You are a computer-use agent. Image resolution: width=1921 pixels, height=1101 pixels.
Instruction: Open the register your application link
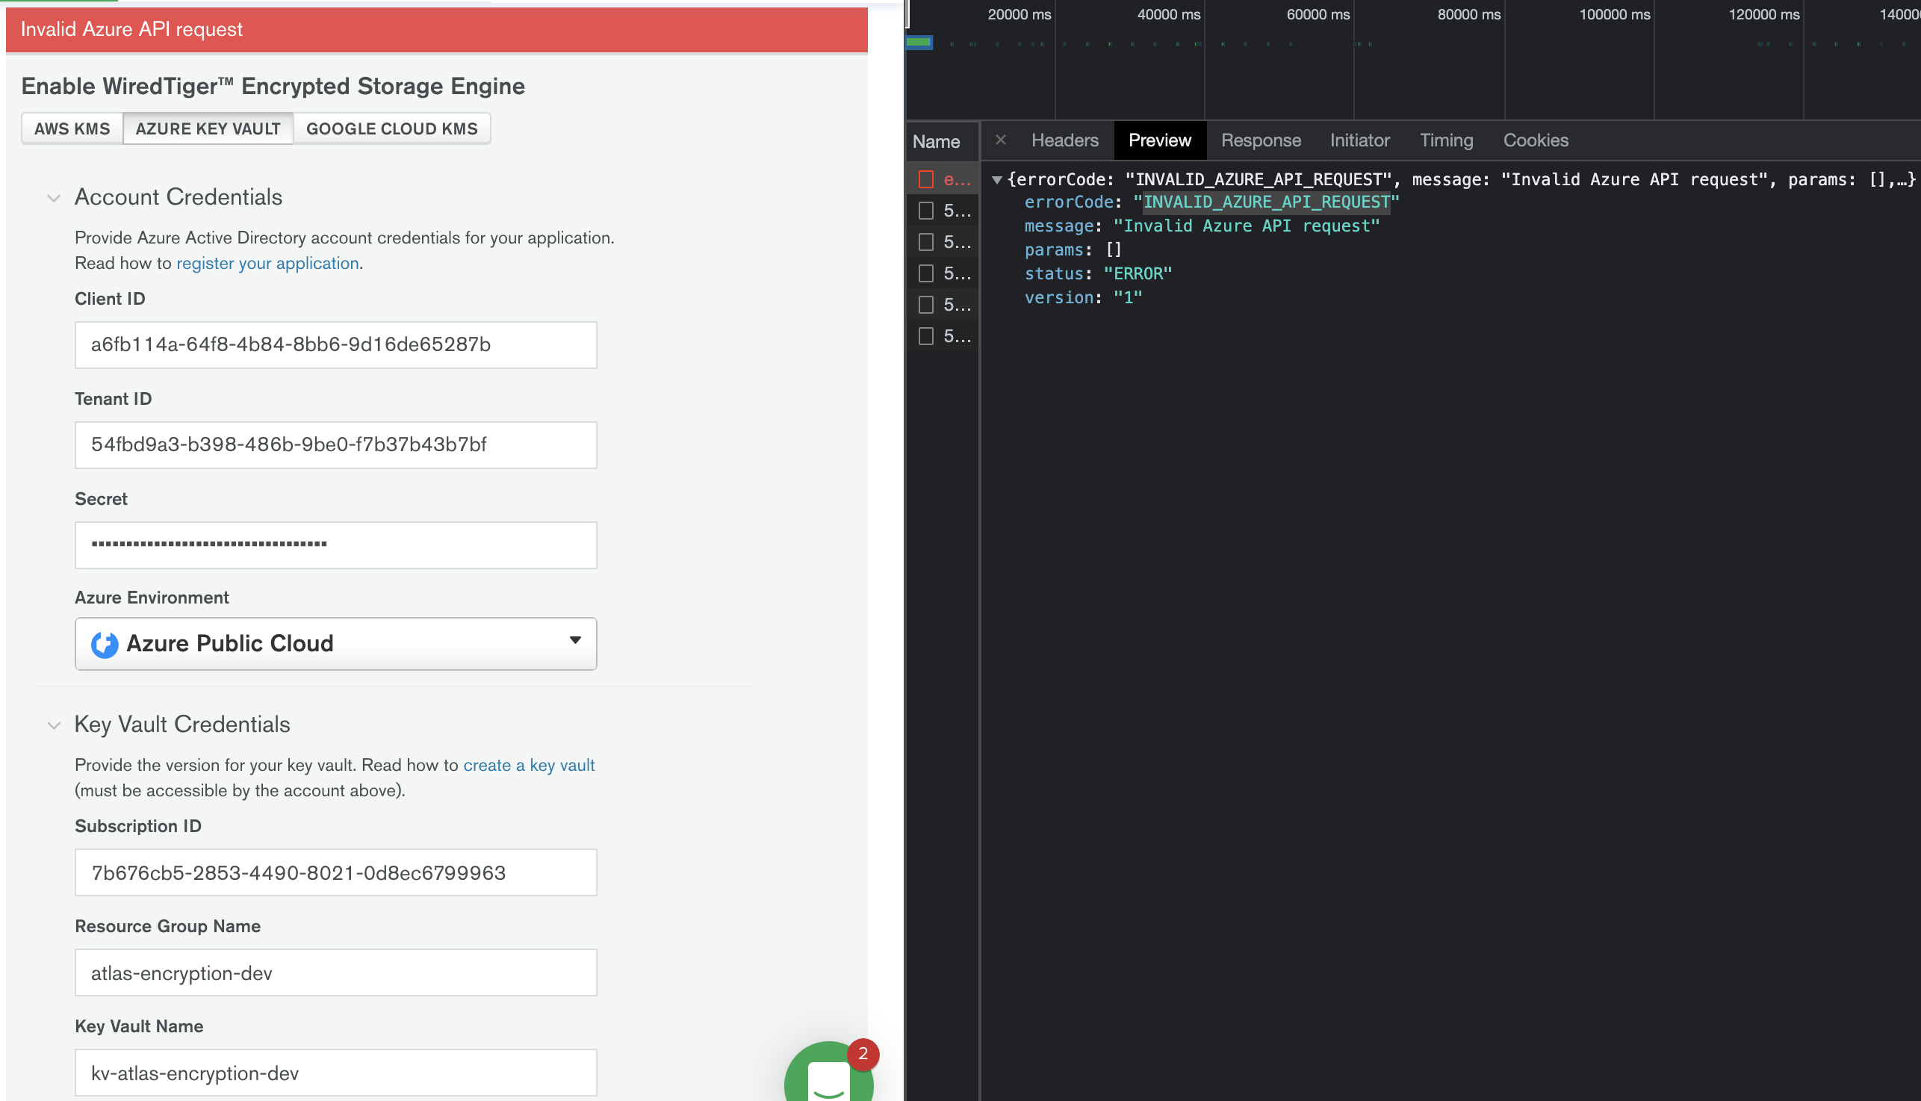click(267, 263)
